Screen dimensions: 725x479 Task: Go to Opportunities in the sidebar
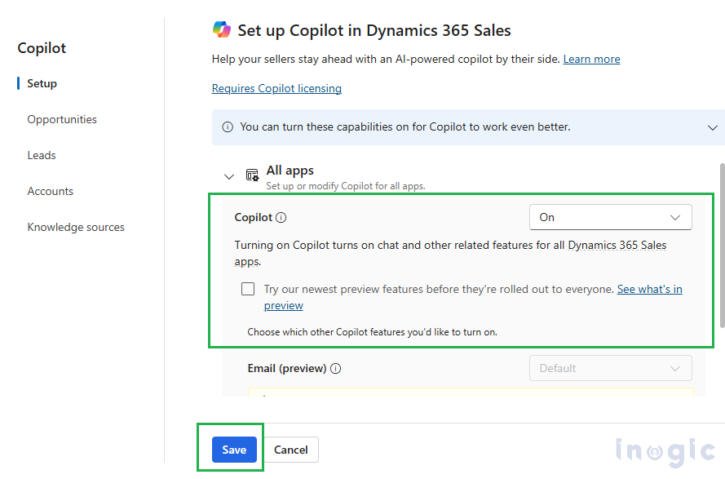pos(62,119)
